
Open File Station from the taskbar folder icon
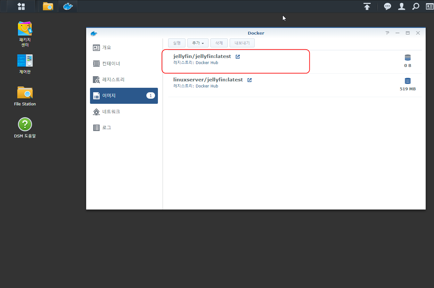48,6
